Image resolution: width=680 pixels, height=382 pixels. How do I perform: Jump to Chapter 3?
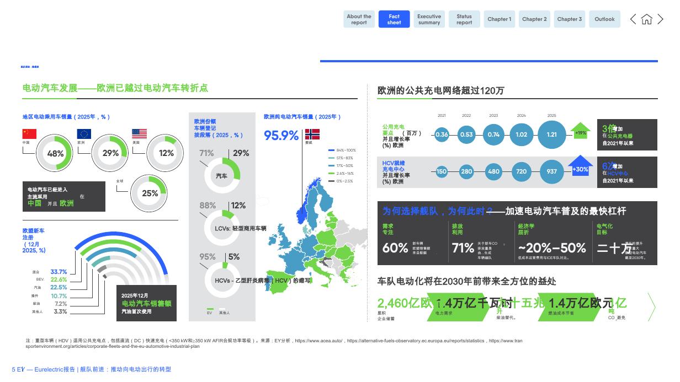coord(570,19)
